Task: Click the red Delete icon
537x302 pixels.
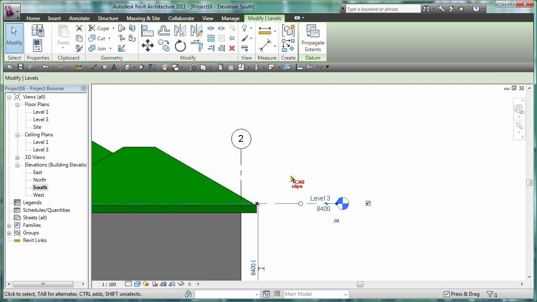Action: (x=232, y=48)
